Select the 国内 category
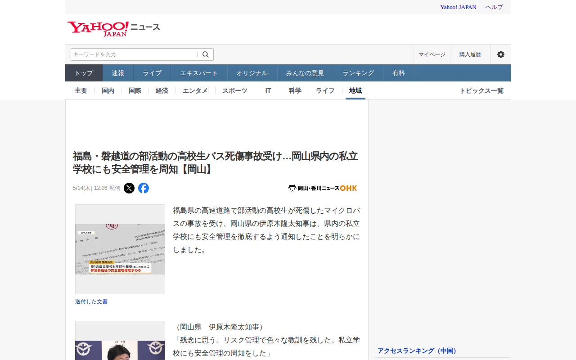 [108, 90]
